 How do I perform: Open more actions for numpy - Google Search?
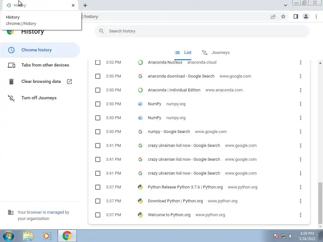(301, 132)
